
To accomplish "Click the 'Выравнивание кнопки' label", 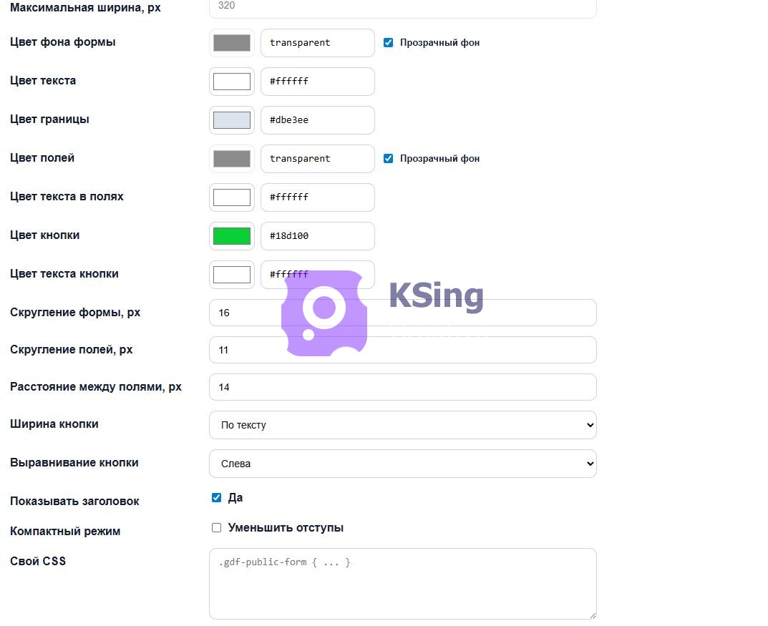I will click(x=74, y=463).
